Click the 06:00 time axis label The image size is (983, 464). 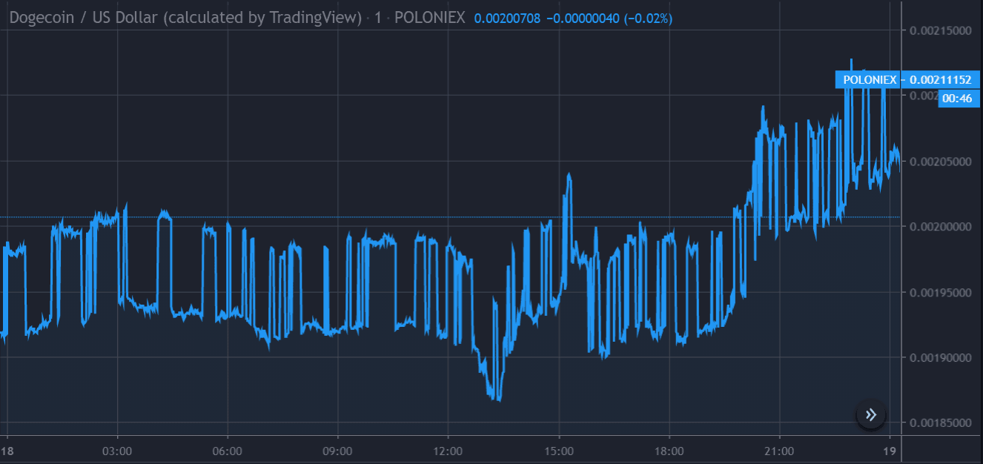tap(227, 451)
